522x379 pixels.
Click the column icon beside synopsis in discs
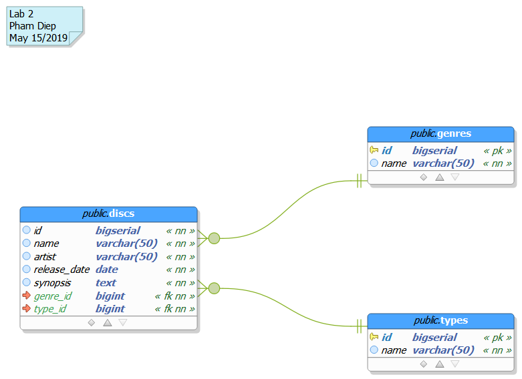coord(27,283)
